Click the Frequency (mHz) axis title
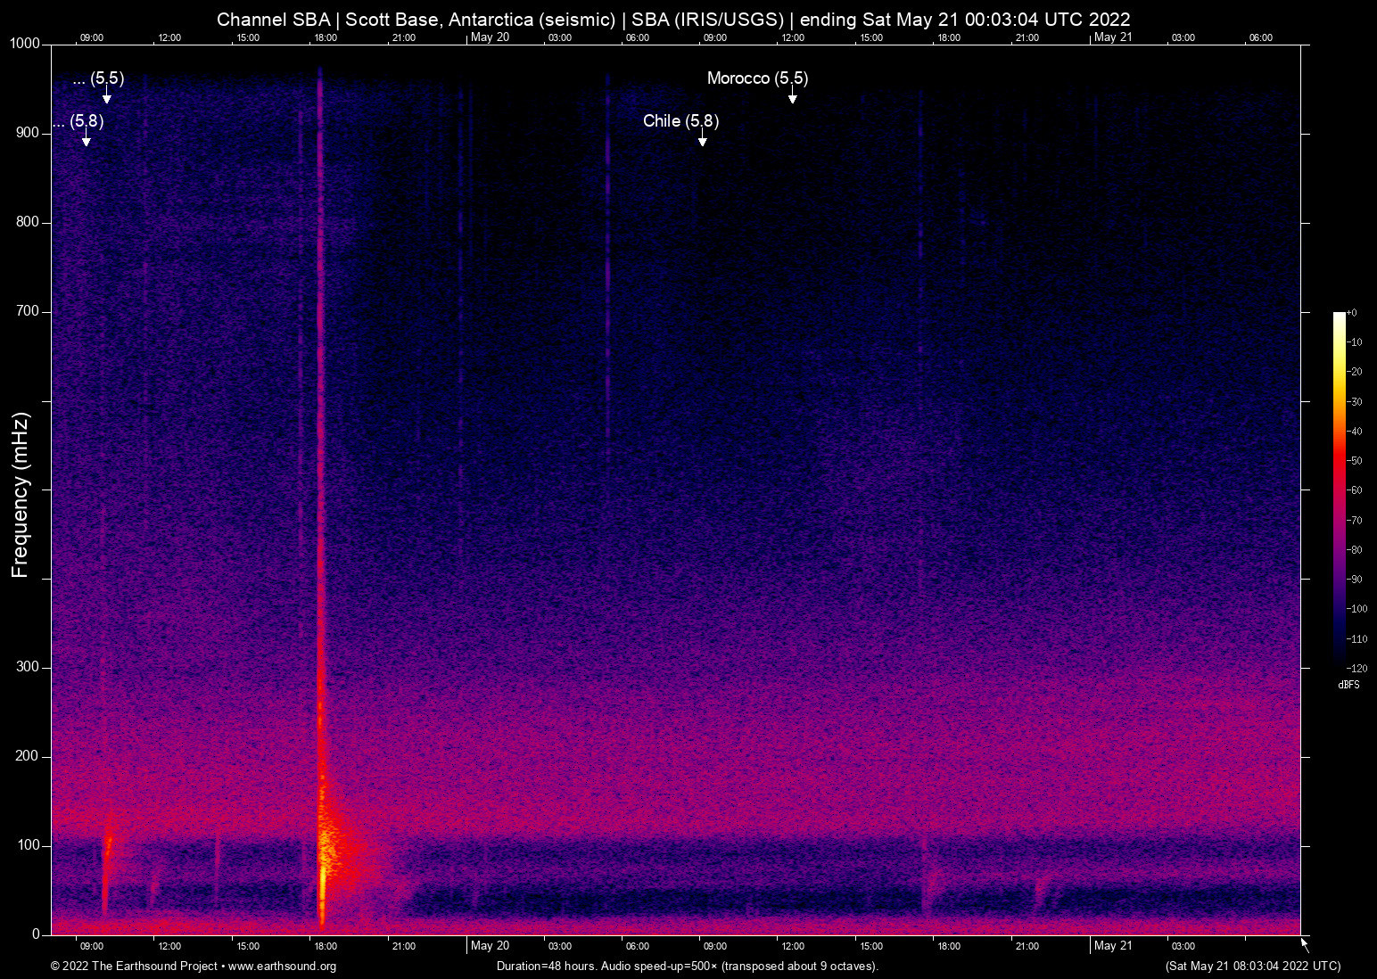 click(21, 495)
